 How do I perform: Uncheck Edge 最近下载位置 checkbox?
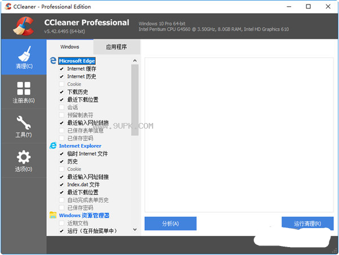61,99
